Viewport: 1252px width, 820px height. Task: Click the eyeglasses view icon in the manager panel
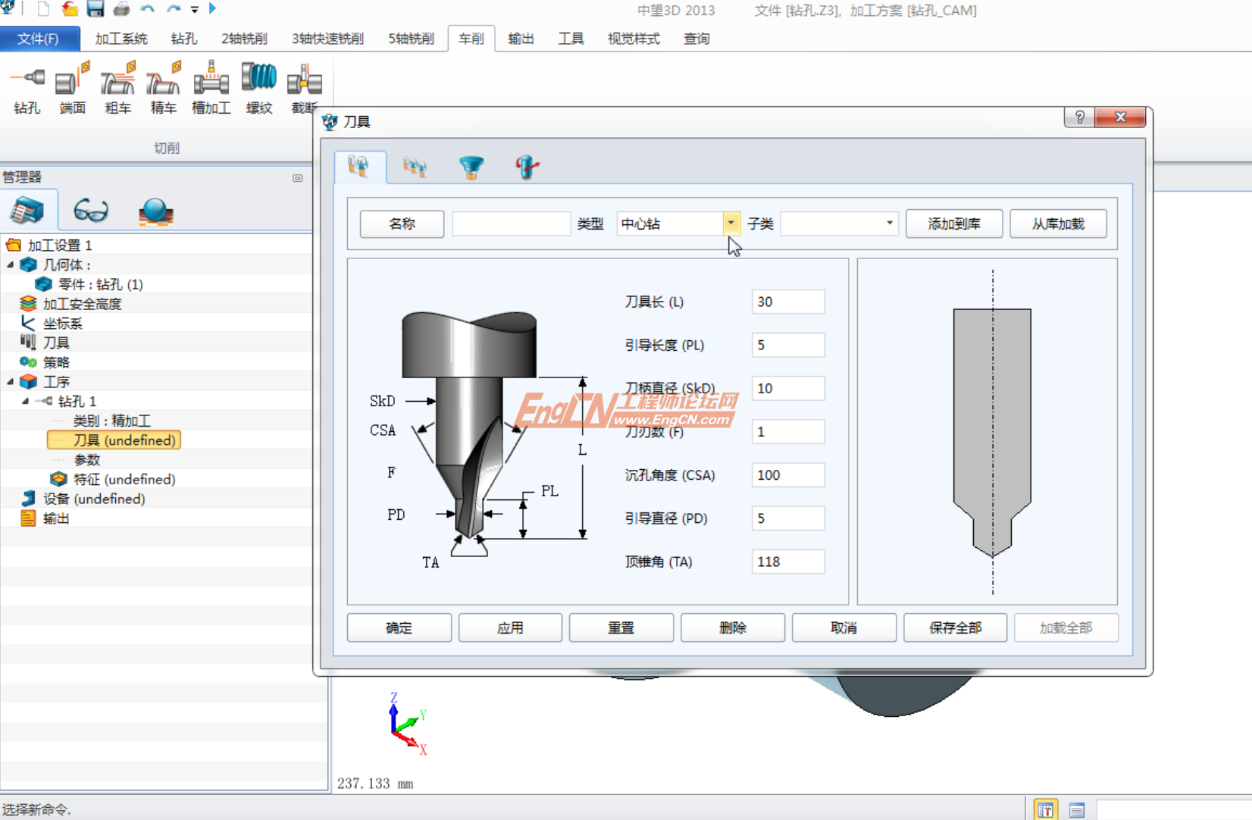click(91, 210)
